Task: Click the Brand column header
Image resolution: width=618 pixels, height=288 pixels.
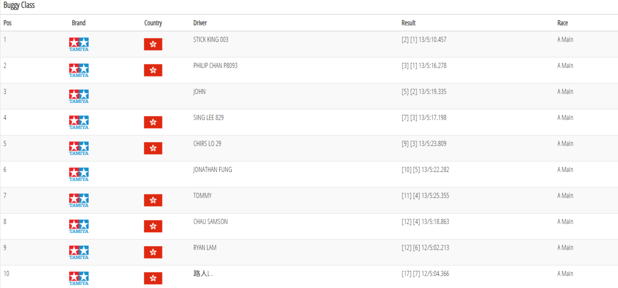Action: 79,23
